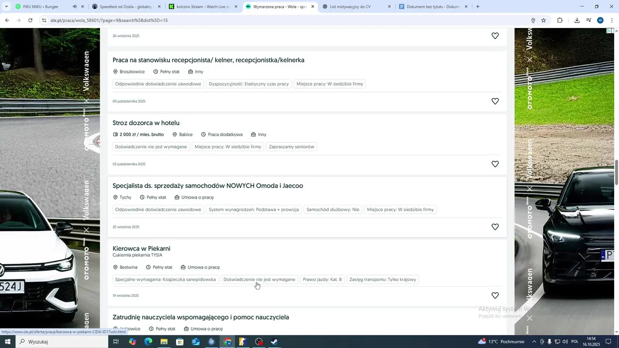Open the weather widget showing 13°C Pochmurnie
The width and height of the screenshot is (619, 348).
point(501,342)
